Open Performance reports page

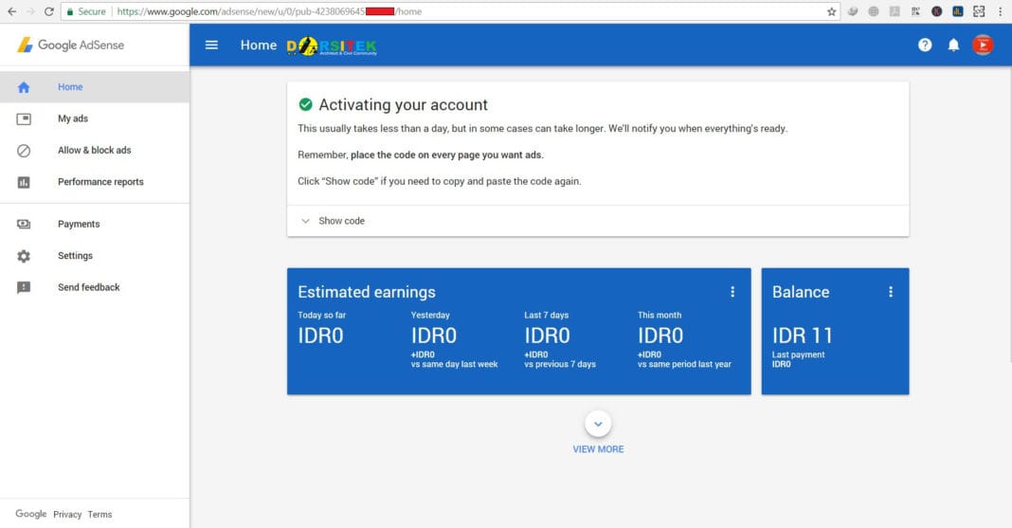pyautogui.click(x=100, y=182)
